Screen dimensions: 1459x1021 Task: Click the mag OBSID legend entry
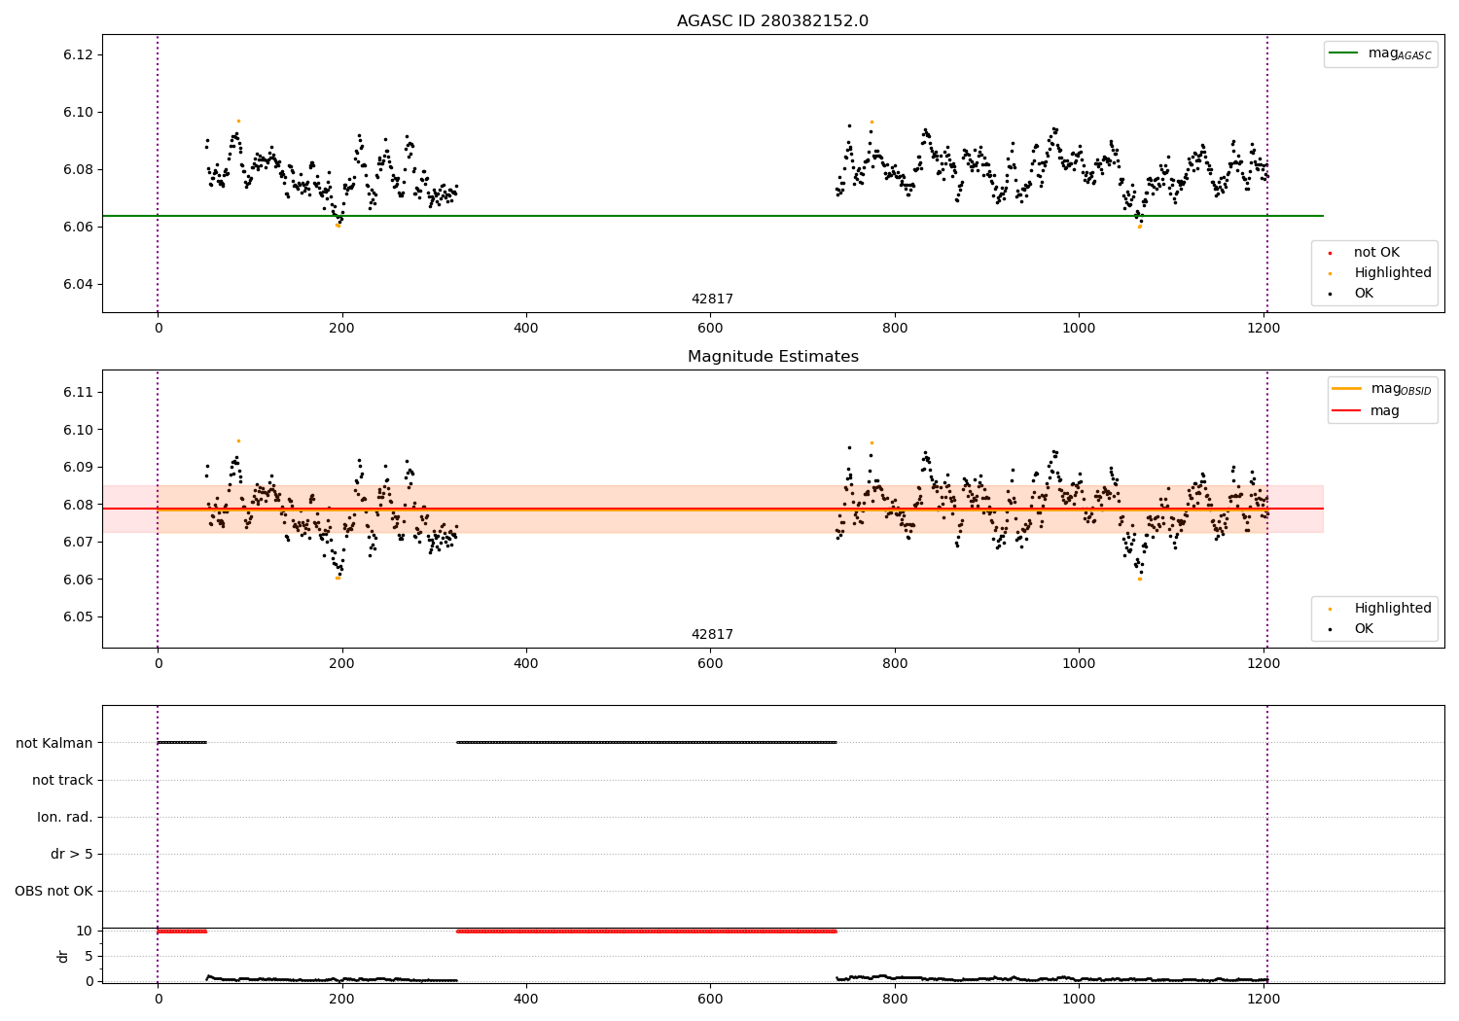[x=1381, y=389]
